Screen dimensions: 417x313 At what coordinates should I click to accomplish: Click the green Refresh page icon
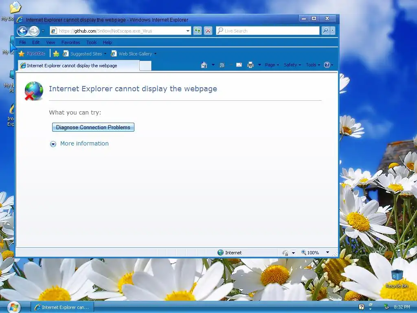coord(198,31)
